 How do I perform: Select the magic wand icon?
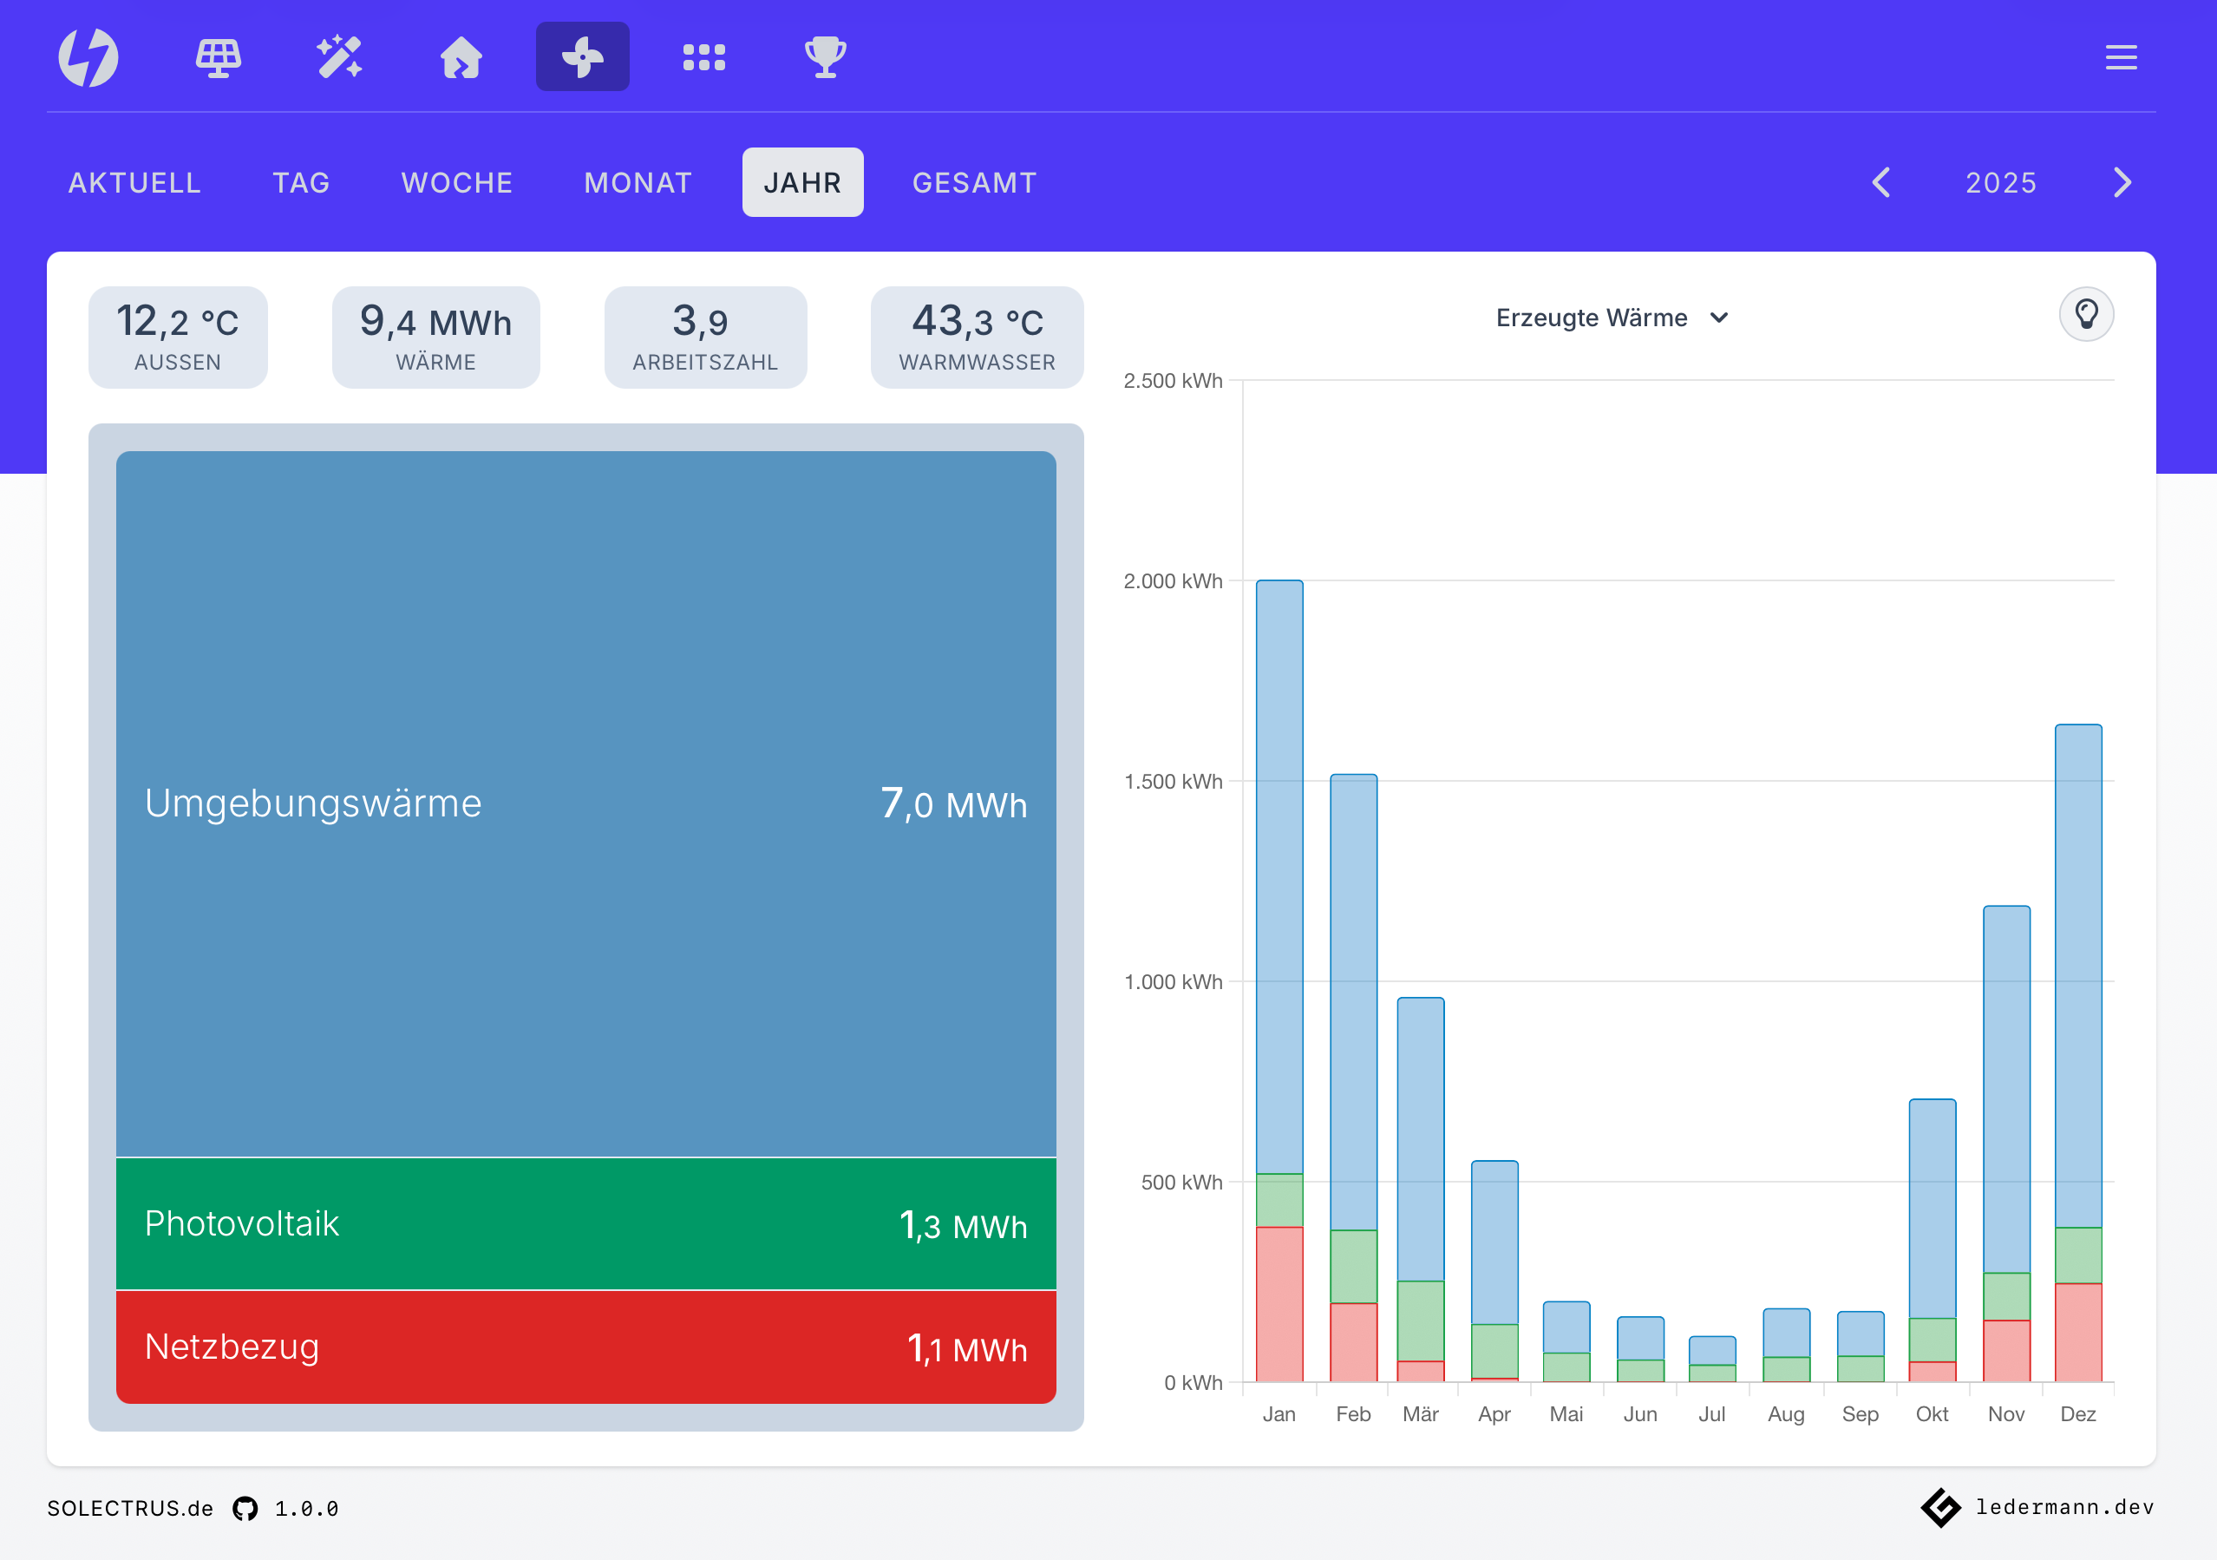point(340,56)
